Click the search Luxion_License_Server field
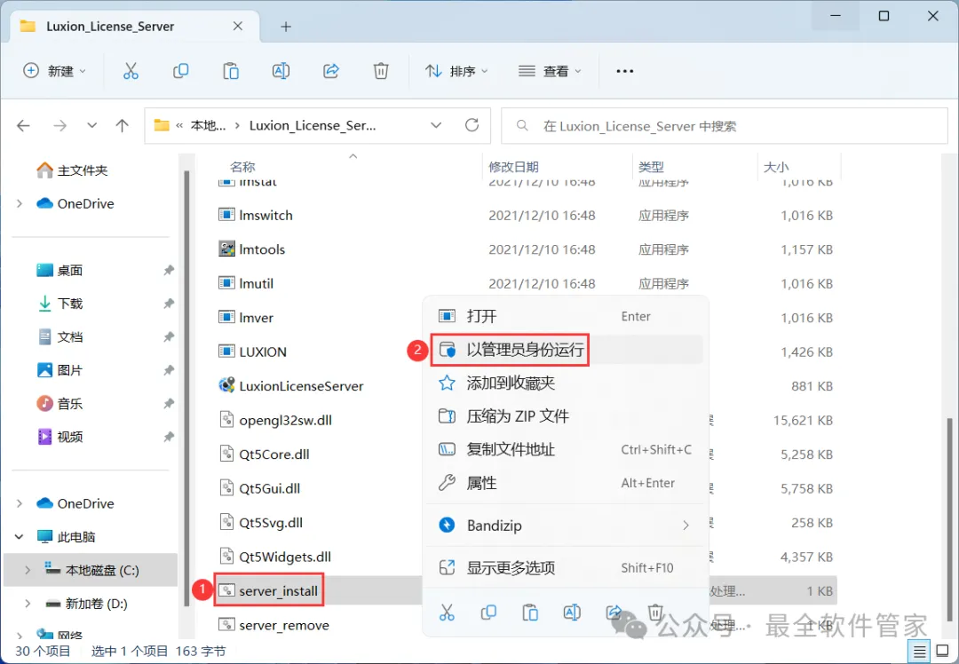Image resolution: width=959 pixels, height=664 pixels. click(725, 126)
